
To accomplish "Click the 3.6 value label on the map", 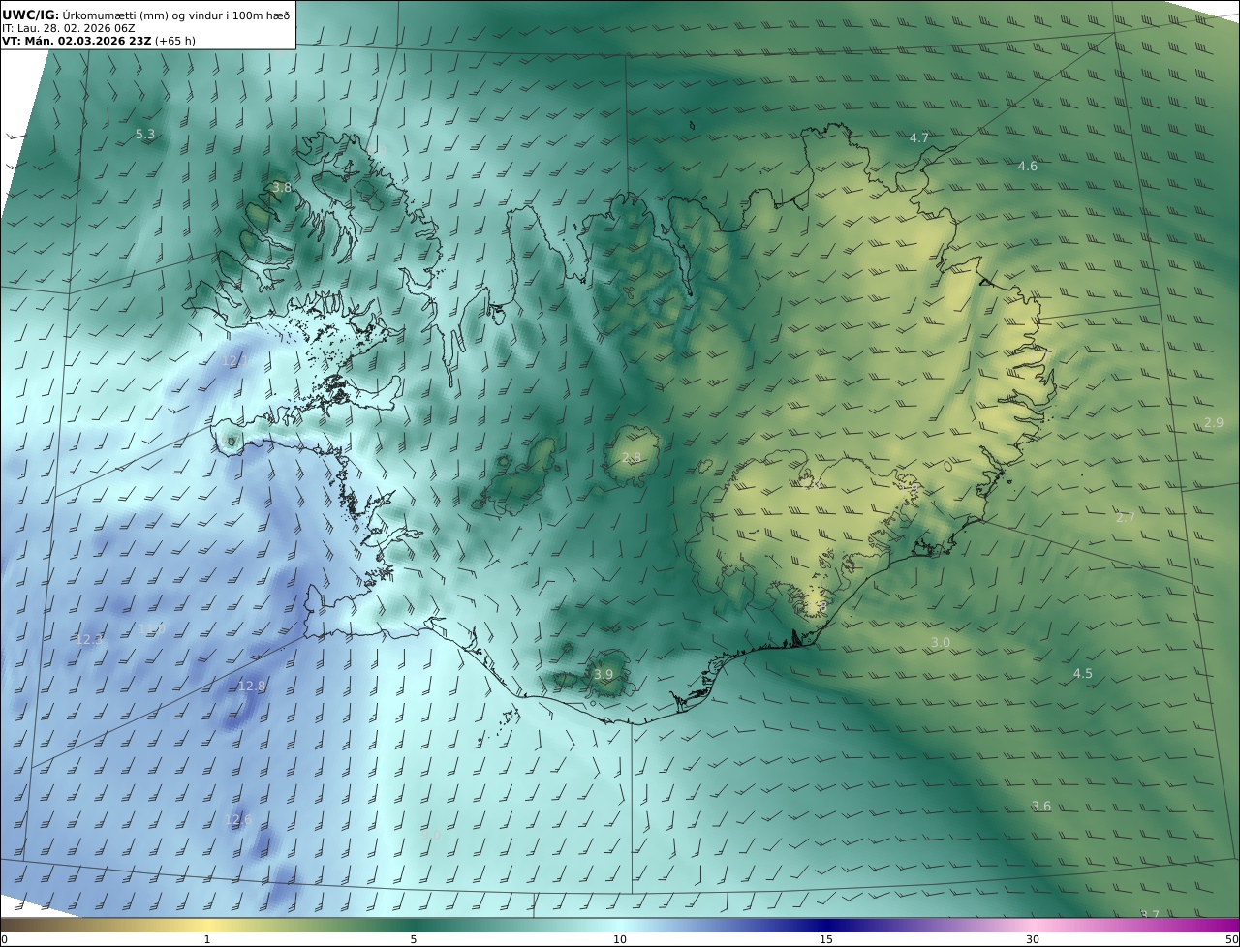I will 1041,807.
